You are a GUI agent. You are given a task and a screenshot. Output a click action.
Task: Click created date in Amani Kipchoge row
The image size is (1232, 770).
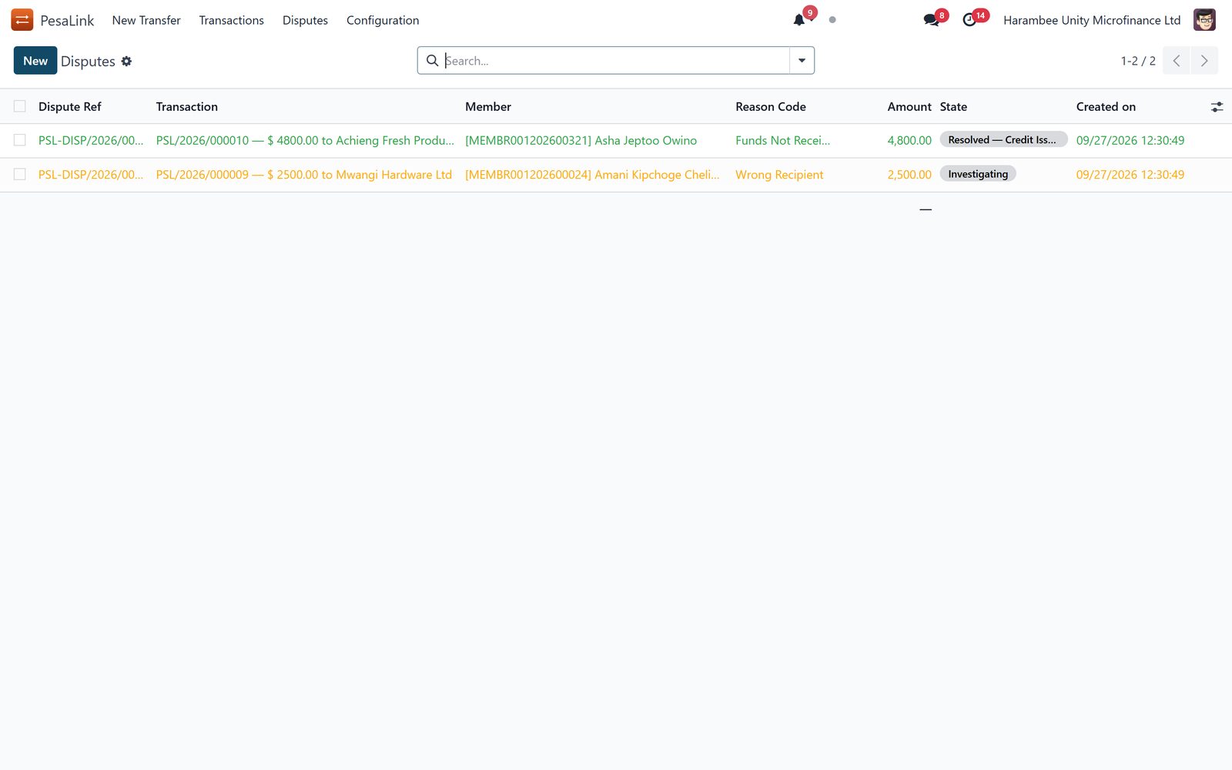click(1130, 174)
